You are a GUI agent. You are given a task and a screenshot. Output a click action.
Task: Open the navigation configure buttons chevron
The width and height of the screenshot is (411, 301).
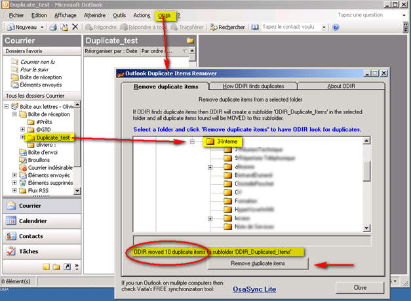coord(77,267)
